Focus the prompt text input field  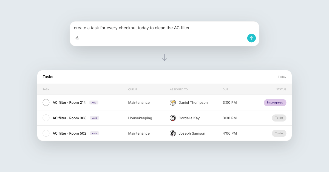pyautogui.click(x=164, y=28)
